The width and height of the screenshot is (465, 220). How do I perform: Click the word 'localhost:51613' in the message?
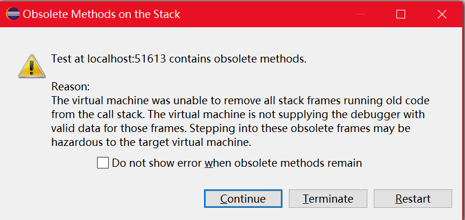pyautogui.click(x=127, y=59)
